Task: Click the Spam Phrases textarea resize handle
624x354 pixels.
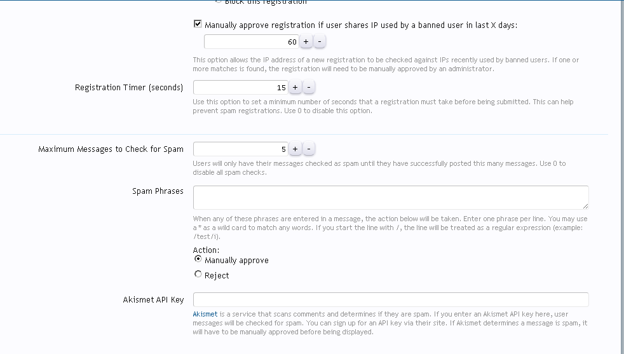Action: [x=585, y=205]
